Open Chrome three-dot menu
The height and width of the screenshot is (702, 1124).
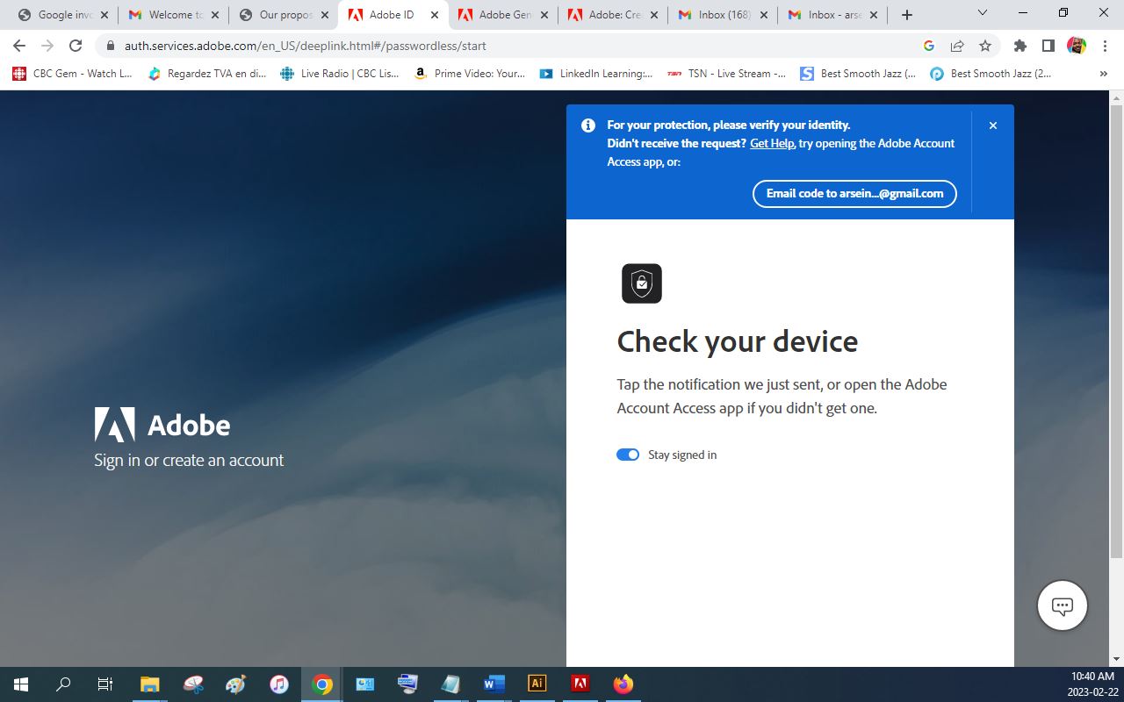[1104, 46]
